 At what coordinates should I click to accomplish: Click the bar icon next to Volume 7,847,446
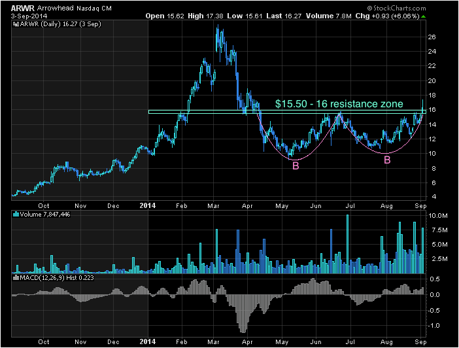tap(16, 215)
